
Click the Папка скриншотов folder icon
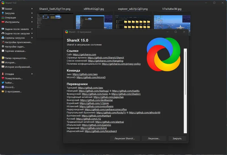3,58
